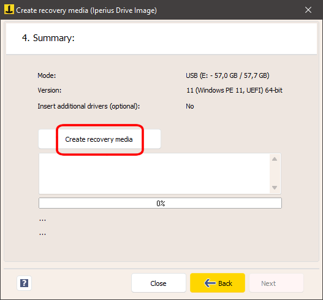Open help via question mark icon
The height and width of the screenshot is (300, 323).
tap(24, 283)
